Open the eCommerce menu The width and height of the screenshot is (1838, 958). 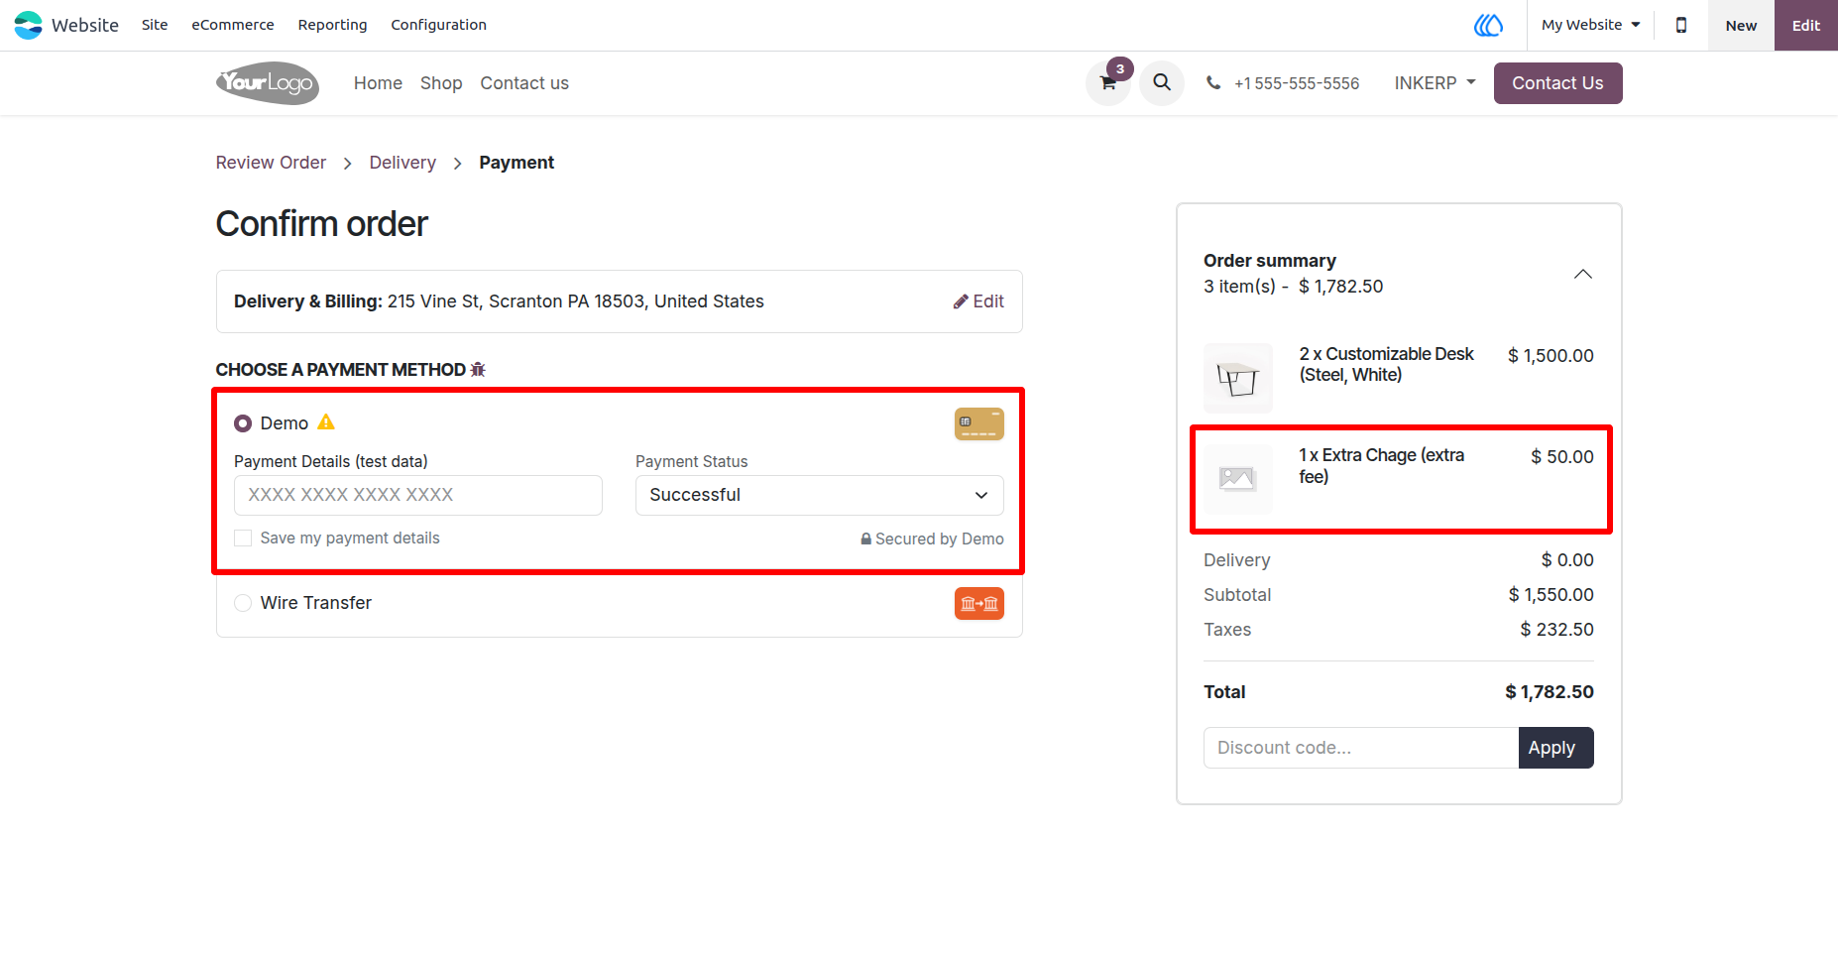click(233, 25)
